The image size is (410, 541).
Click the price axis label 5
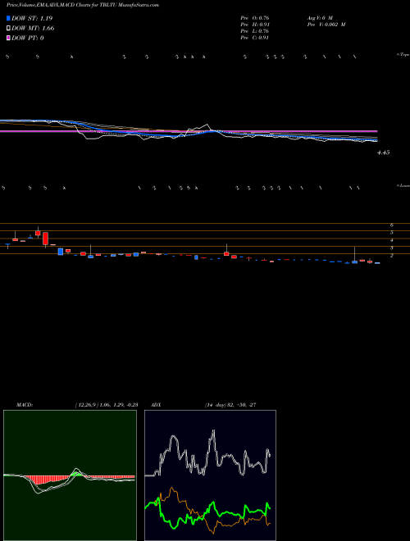[392, 233]
